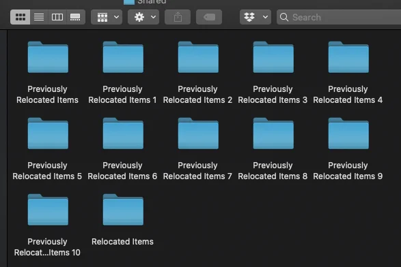
Task: Select the Previously Relocated Items 1 folder icon
Action: pos(123,57)
